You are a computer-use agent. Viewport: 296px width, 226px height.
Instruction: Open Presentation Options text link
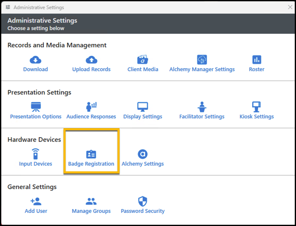pyautogui.click(x=36, y=117)
